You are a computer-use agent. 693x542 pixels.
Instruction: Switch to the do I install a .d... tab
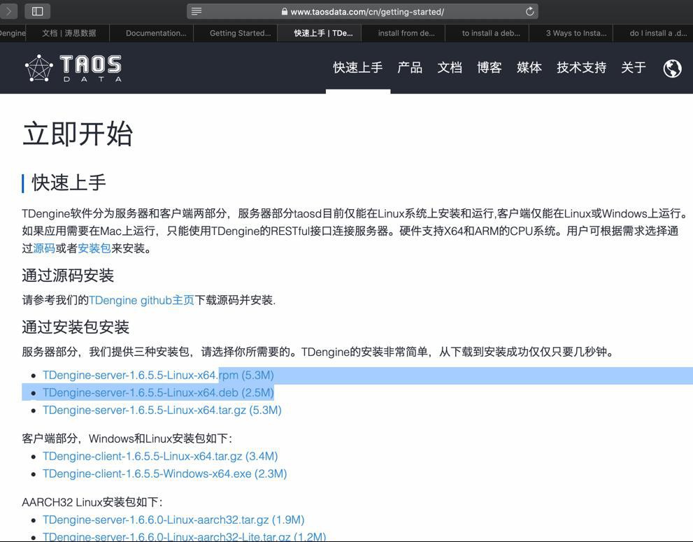click(x=653, y=33)
